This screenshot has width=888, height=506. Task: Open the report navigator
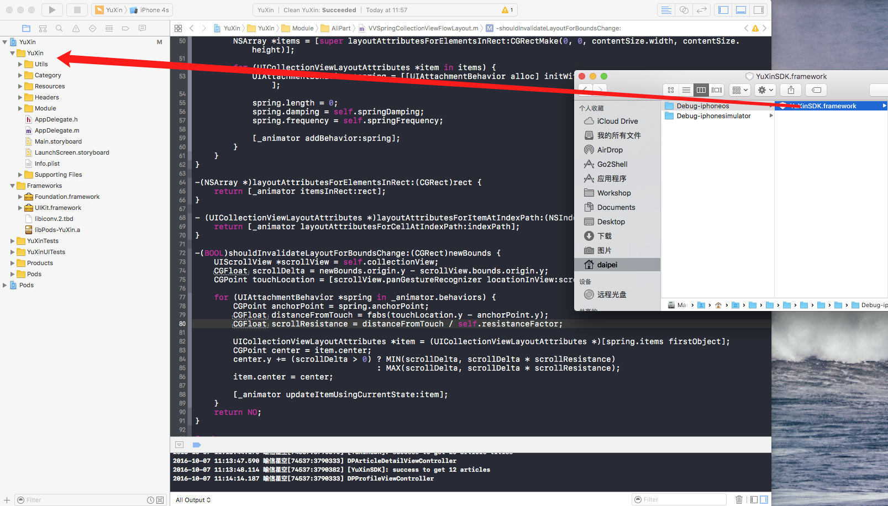point(142,28)
